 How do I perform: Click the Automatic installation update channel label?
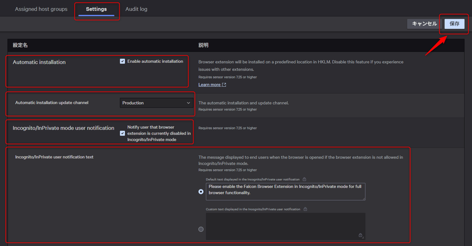(x=52, y=103)
